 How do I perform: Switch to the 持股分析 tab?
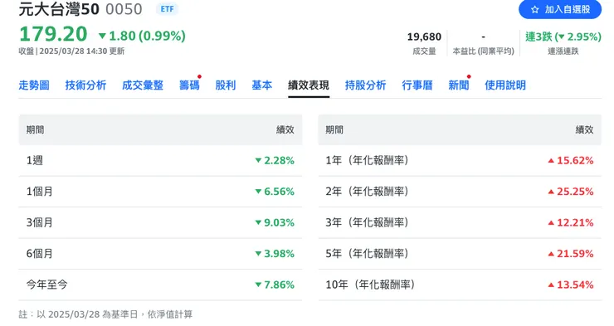coord(365,85)
